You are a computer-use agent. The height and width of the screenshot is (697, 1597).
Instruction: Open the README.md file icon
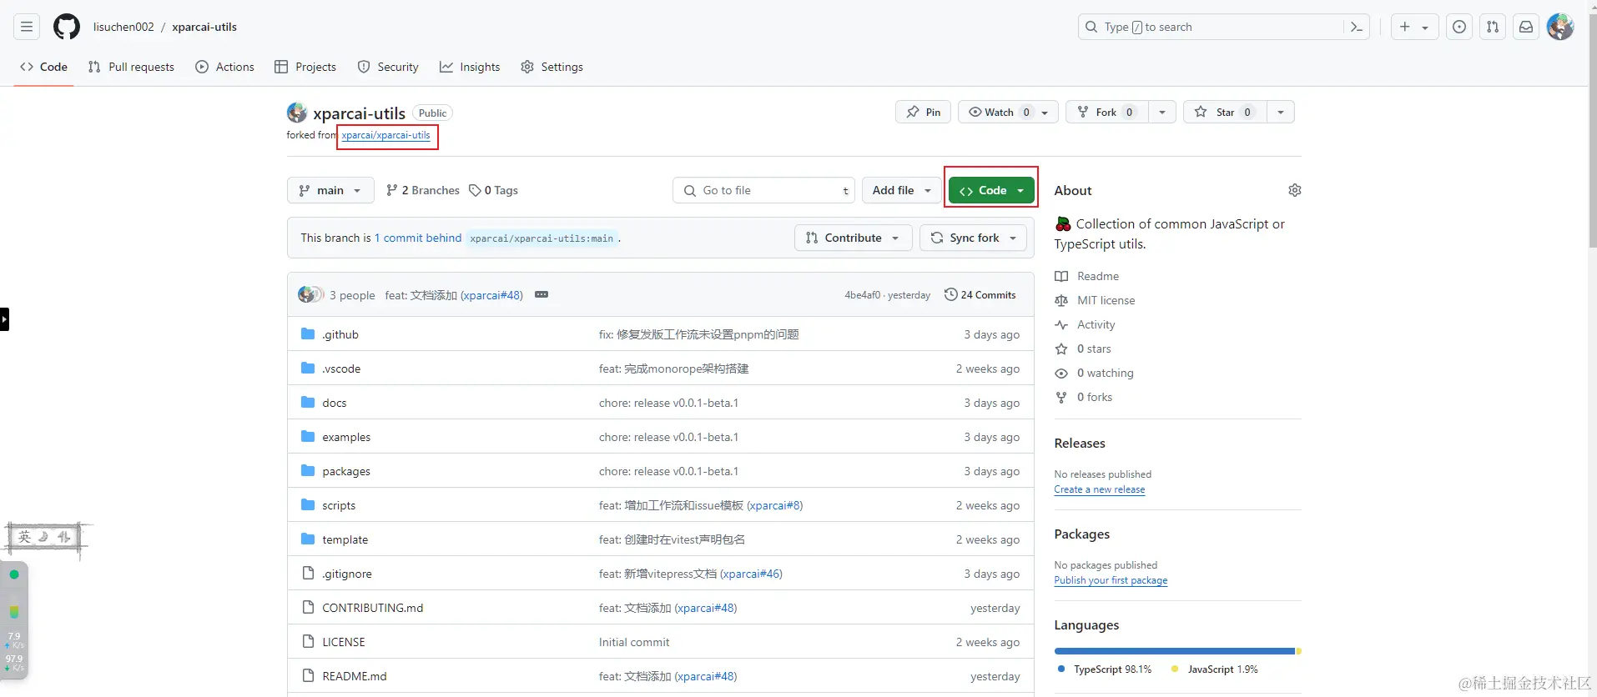click(x=308, y=675)
